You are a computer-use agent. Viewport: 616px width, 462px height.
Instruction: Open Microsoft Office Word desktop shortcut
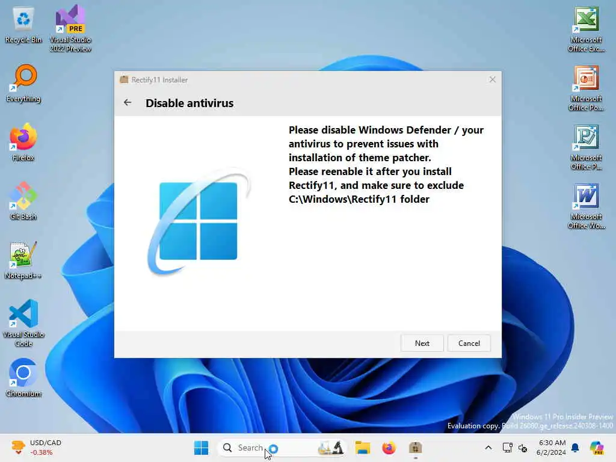click(x=586, y=206)
